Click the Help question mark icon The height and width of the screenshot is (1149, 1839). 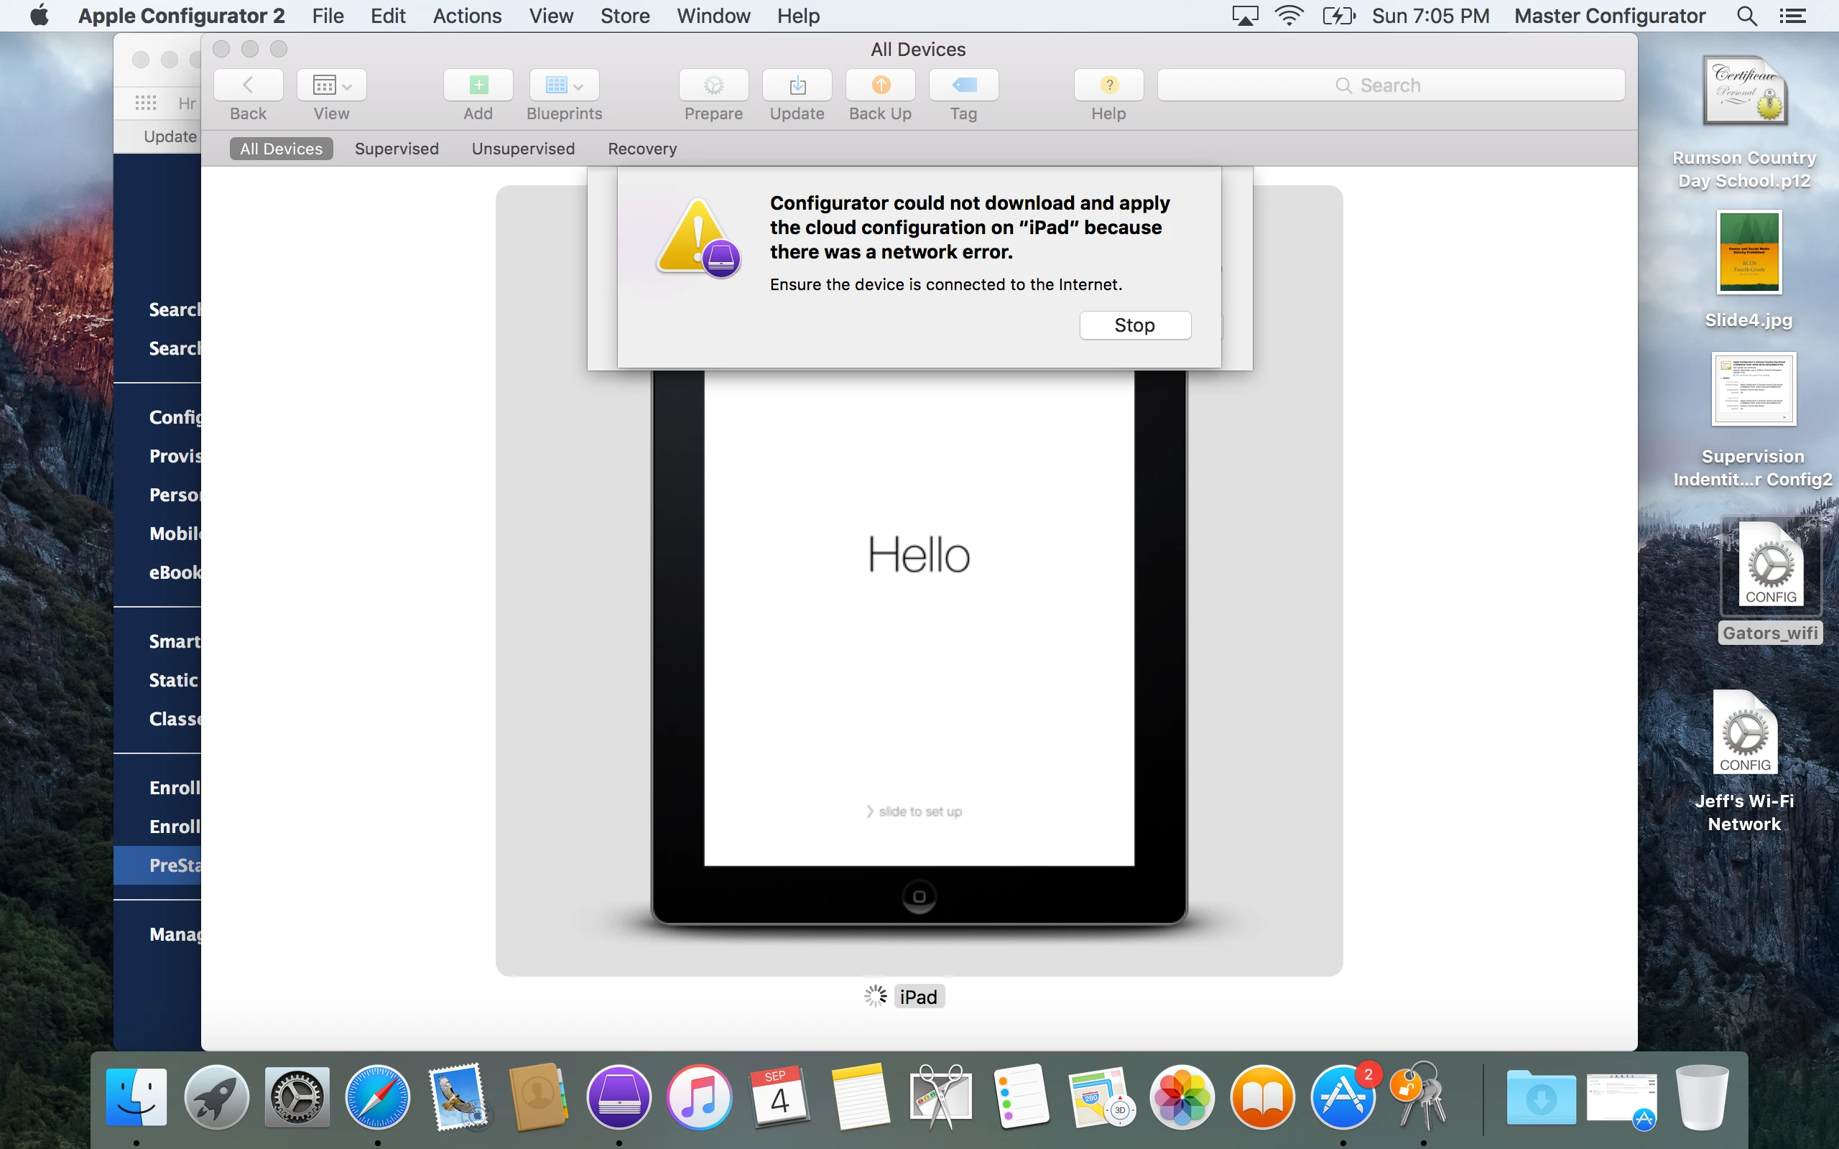[1108, 84]
